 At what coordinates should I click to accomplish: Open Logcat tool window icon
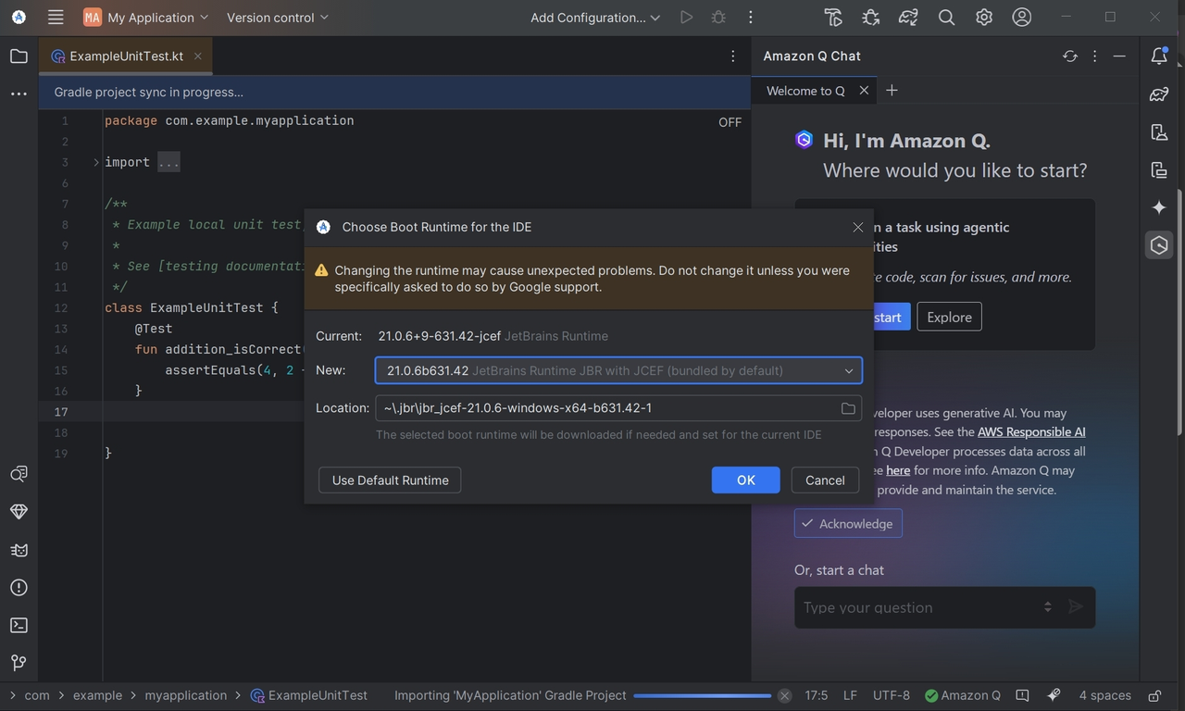pos(19,549)
